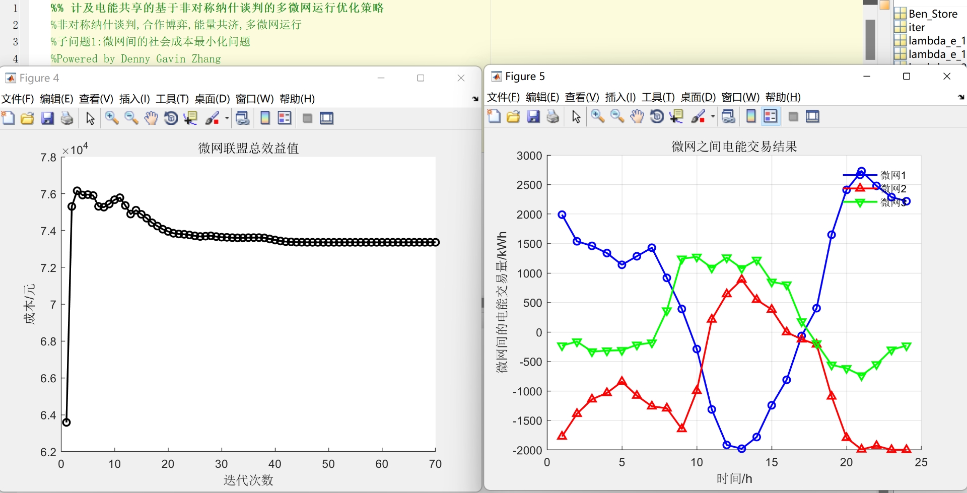Open 桌面(D) menu in Figure 5
This screenshot has width=967, height=493.
(698, 97)
